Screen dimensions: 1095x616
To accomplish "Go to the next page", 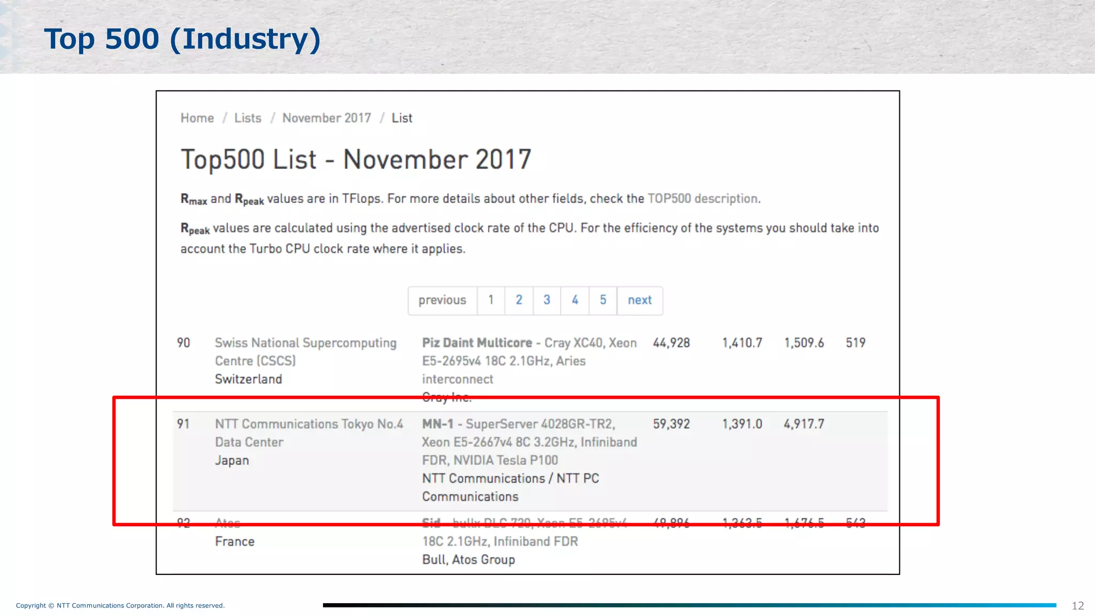I will [639, 300].
